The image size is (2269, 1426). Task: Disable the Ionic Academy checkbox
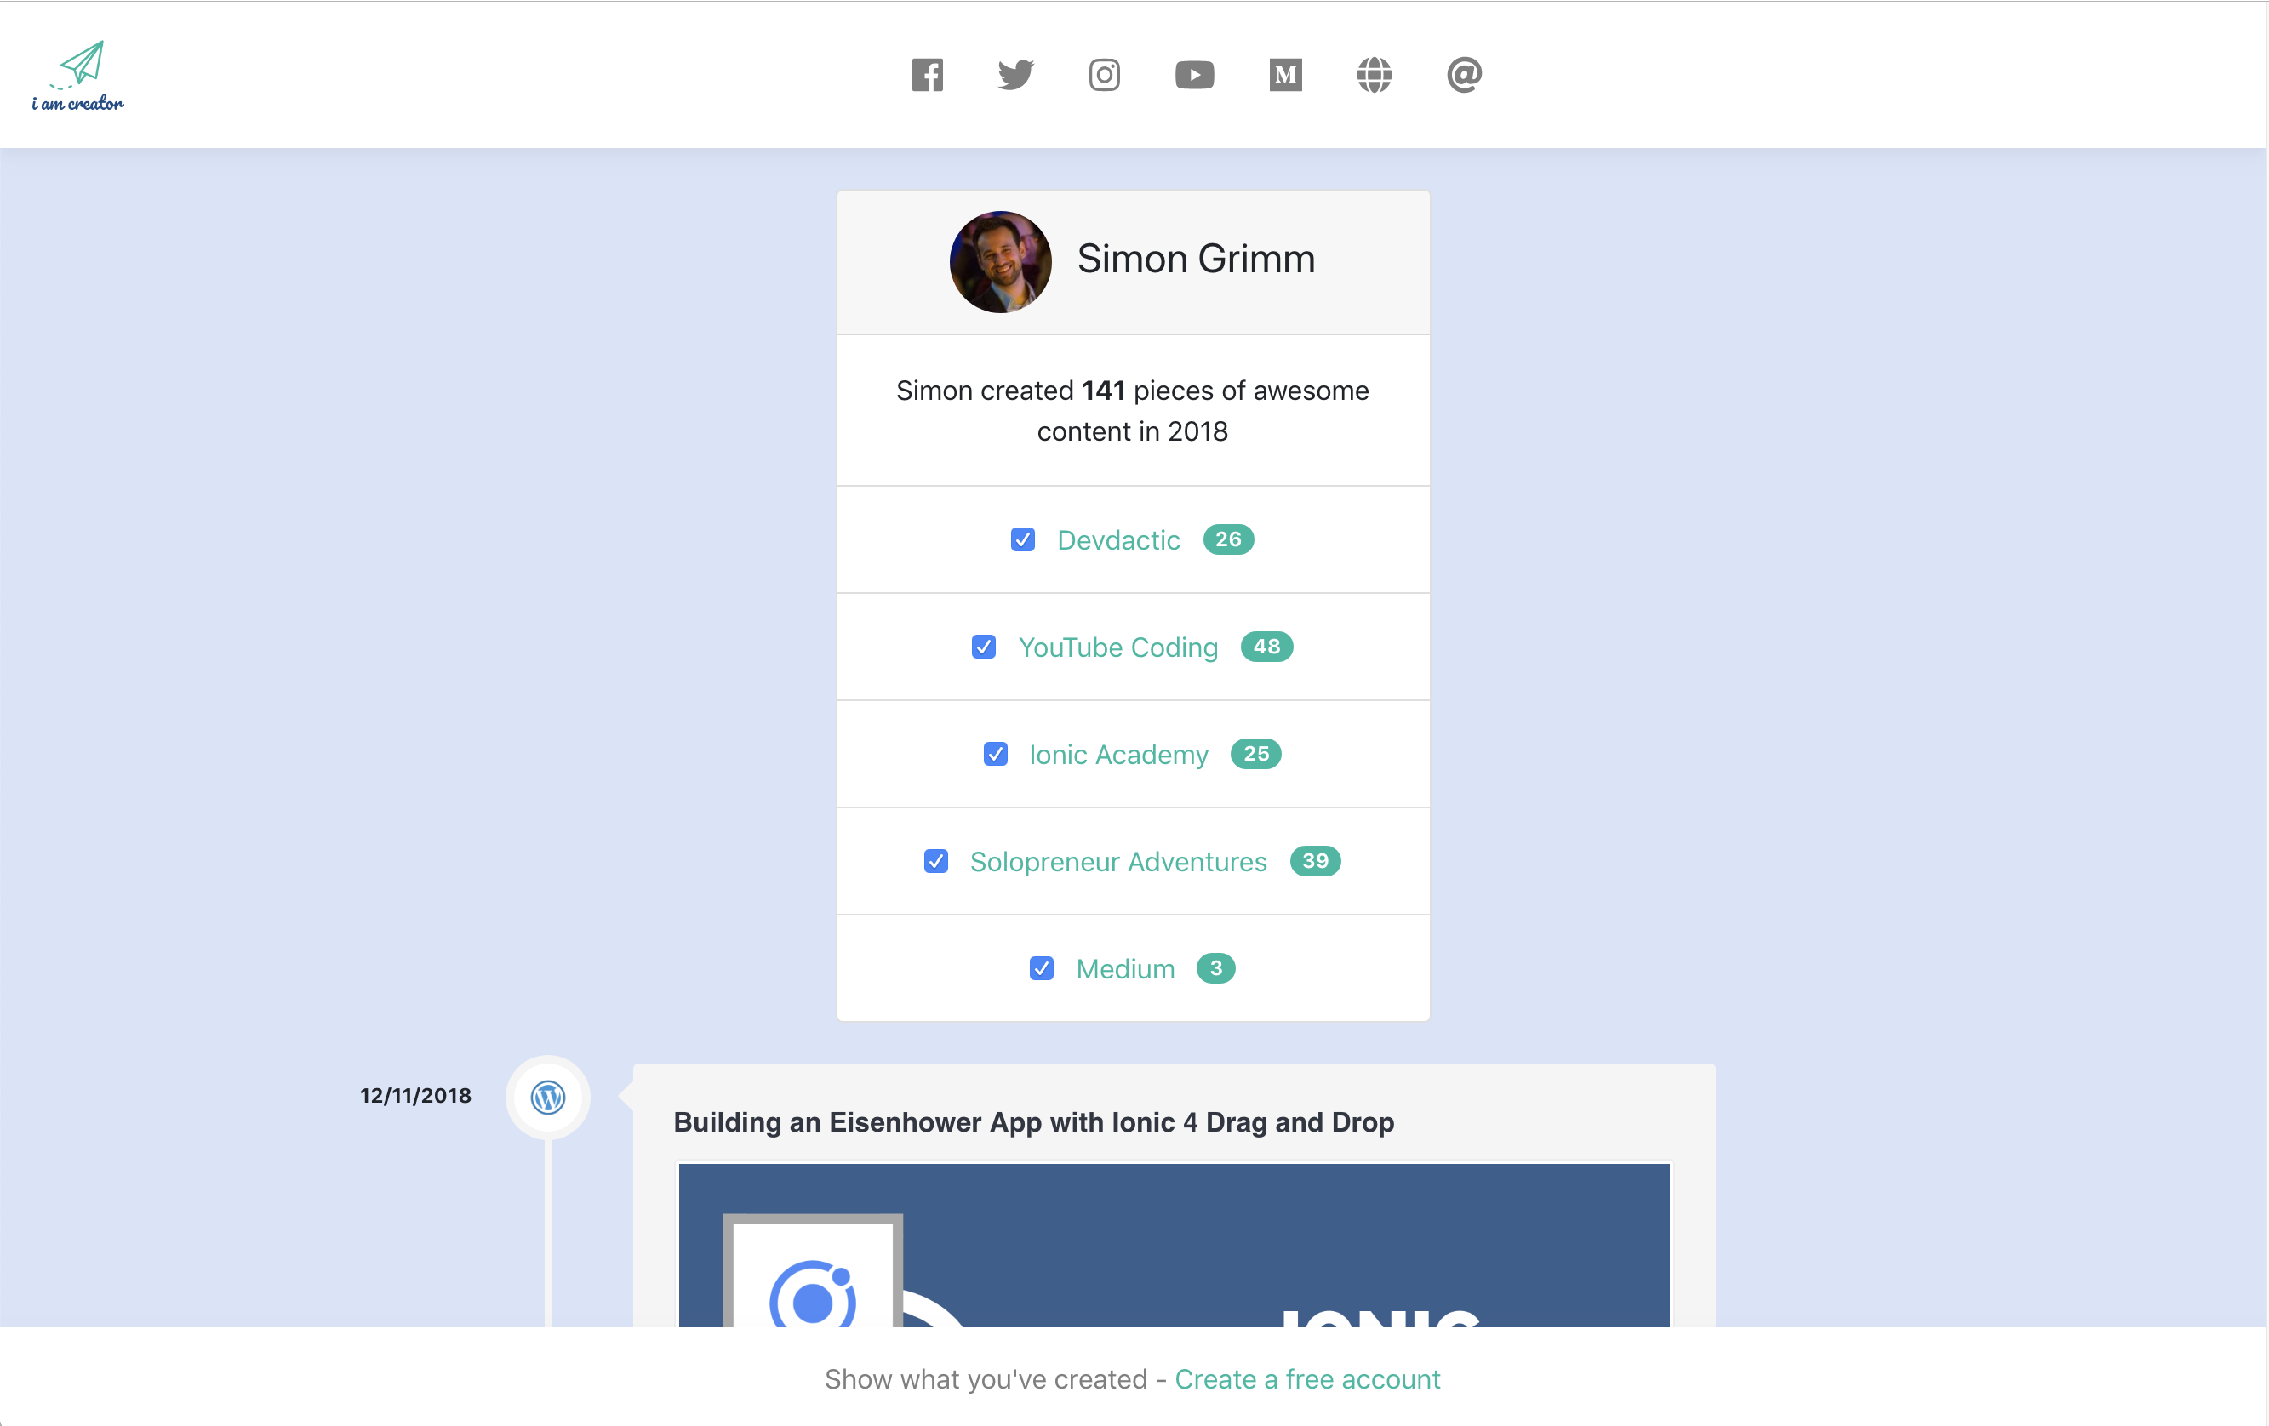(x=995, y=755)
